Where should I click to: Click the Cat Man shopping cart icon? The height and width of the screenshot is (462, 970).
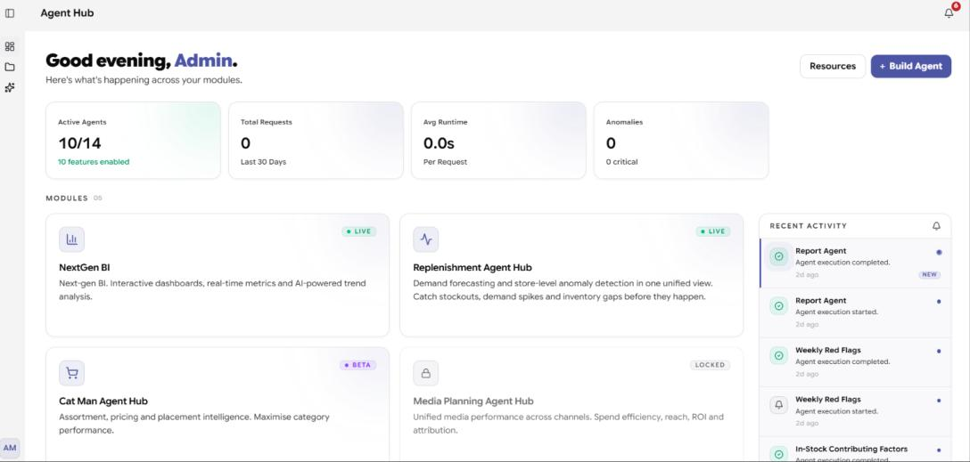[71, 373]
